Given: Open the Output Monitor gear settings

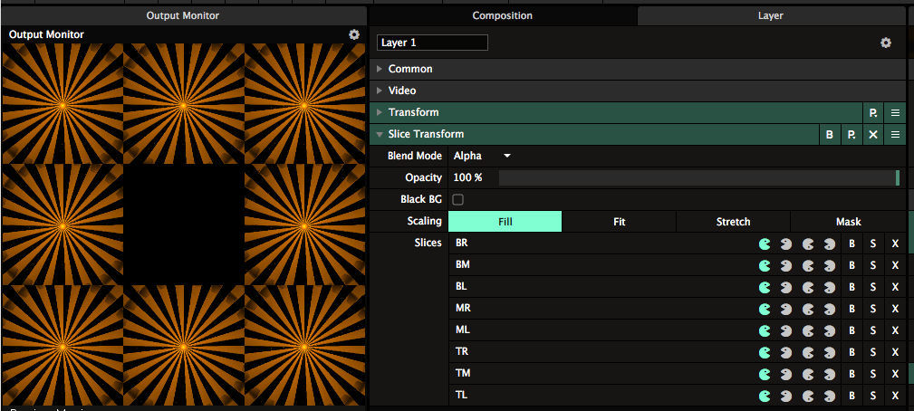Looking at the screenshot, I should [x=354, y=34].
